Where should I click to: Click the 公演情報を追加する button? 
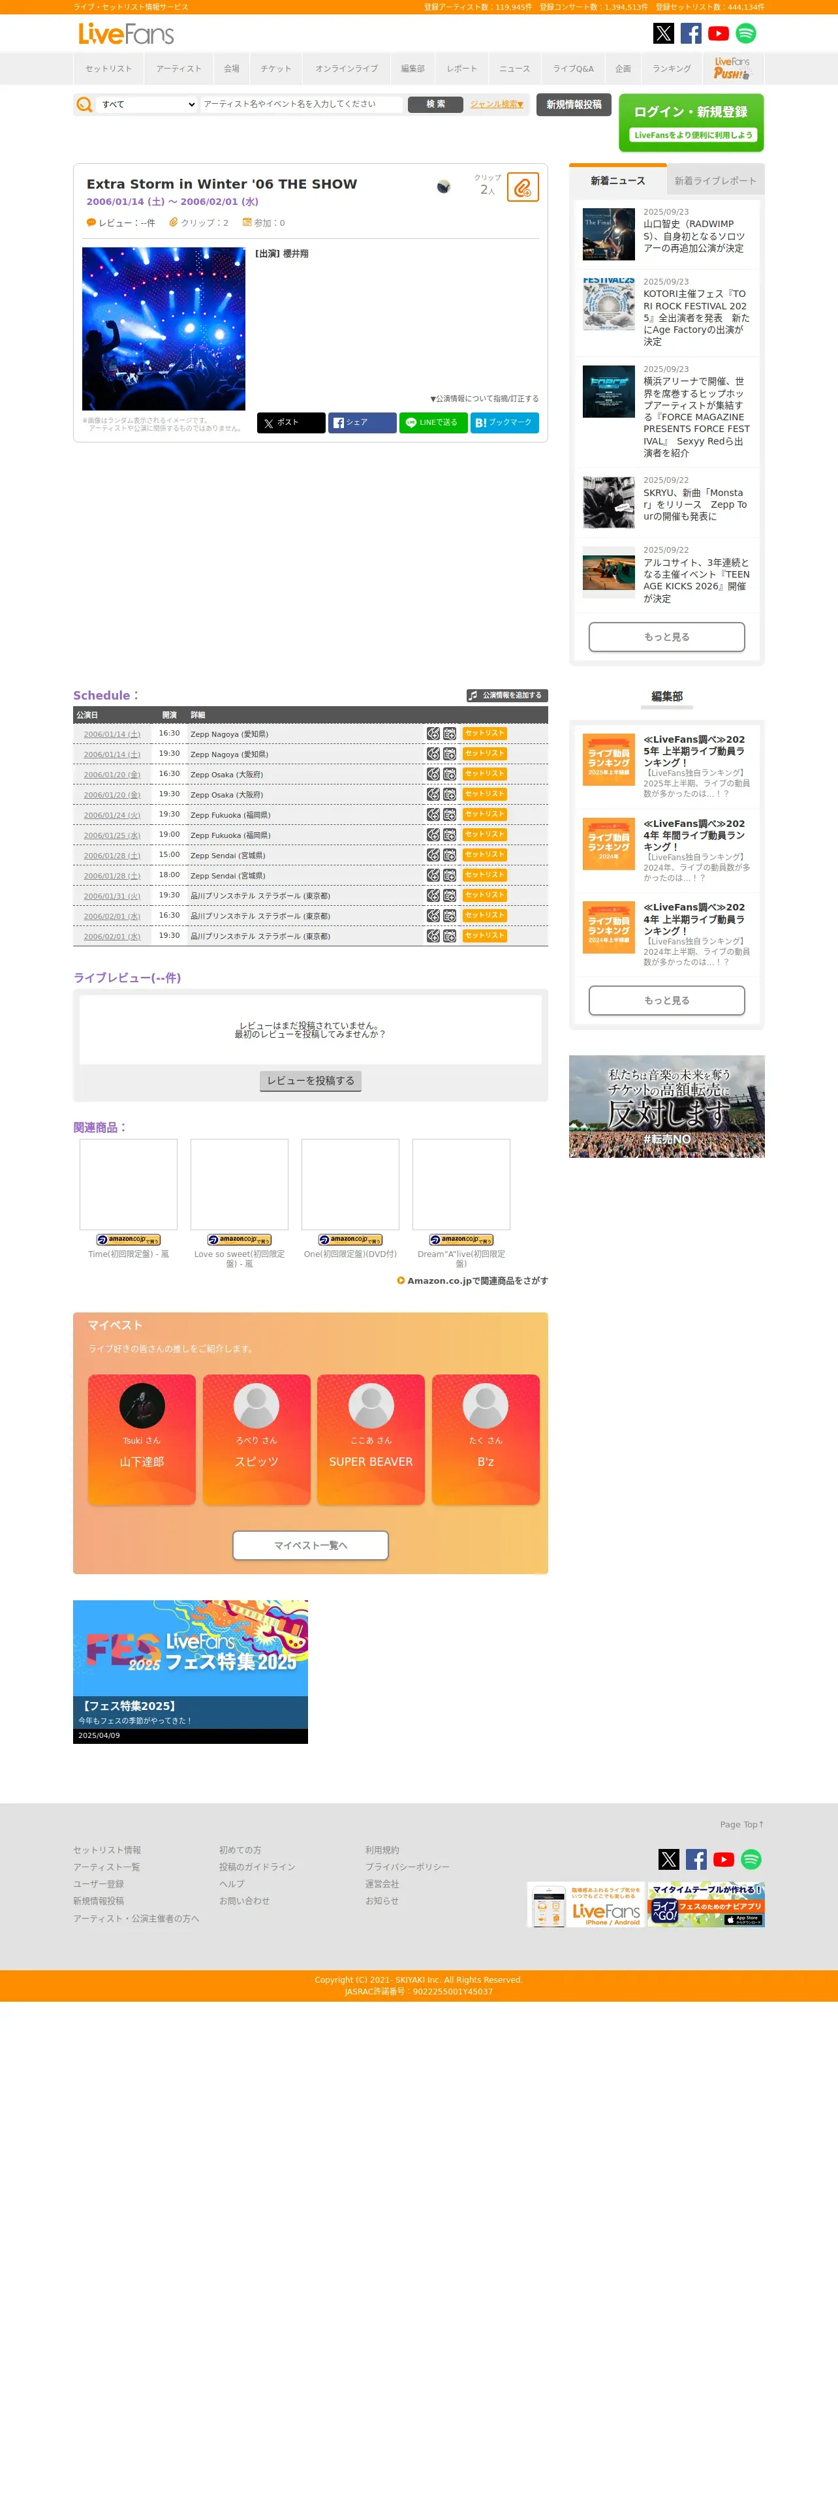(x=506, y=696)
